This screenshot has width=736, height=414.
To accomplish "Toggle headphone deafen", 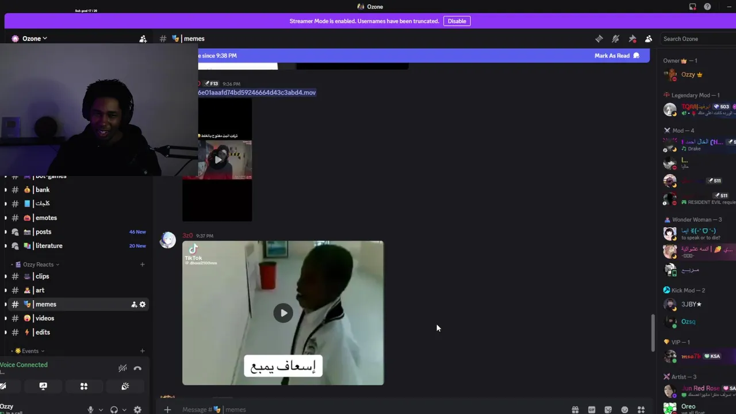I will (x=114, y=410).
